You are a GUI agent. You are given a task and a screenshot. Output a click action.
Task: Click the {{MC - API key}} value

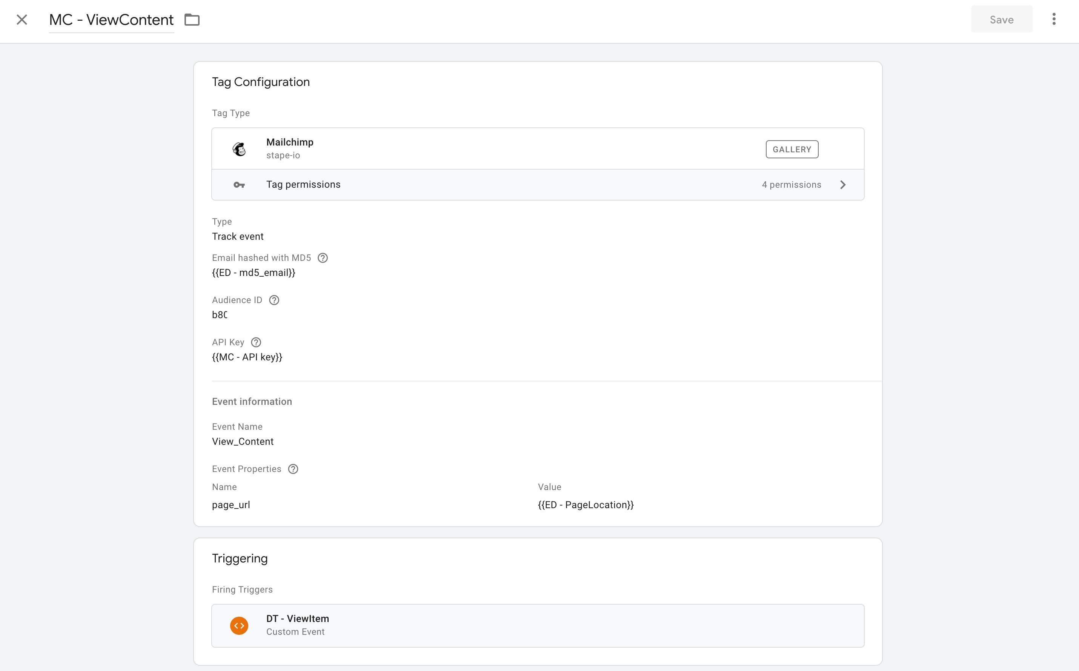247,357
